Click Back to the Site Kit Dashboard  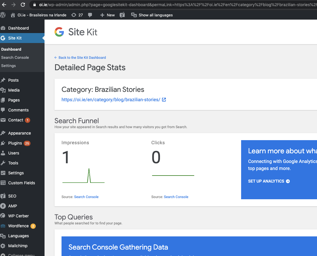coord(80,58)
